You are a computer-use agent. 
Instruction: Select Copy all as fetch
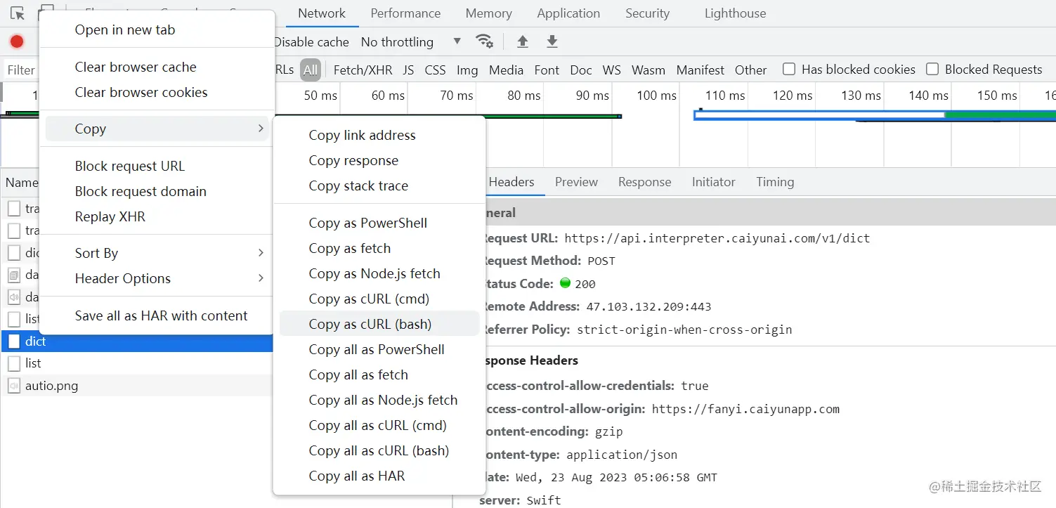click(379, 375)
